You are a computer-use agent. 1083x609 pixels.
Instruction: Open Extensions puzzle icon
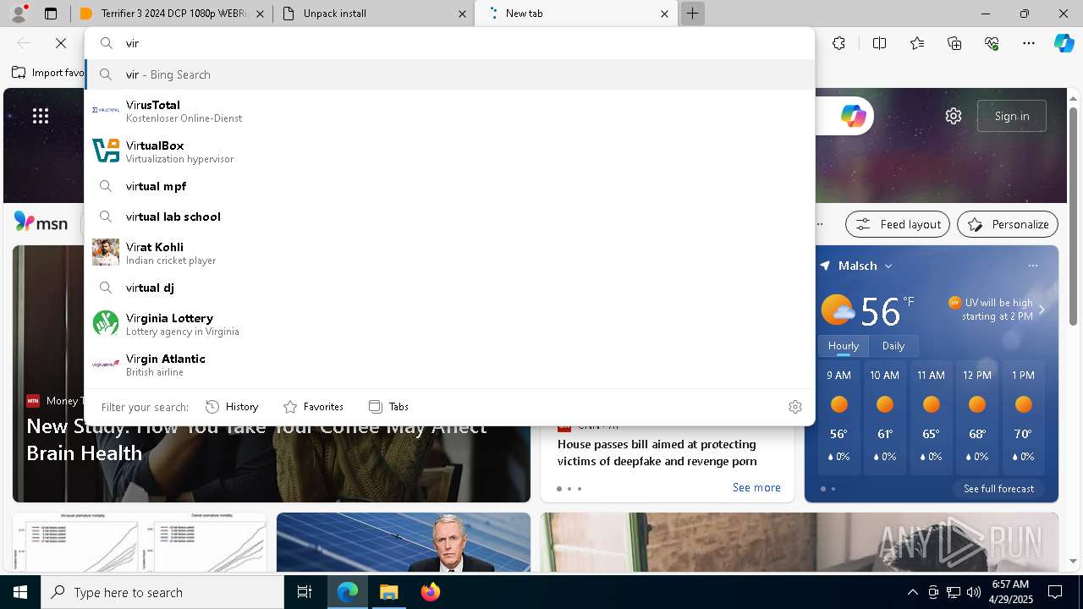(838, 43)
